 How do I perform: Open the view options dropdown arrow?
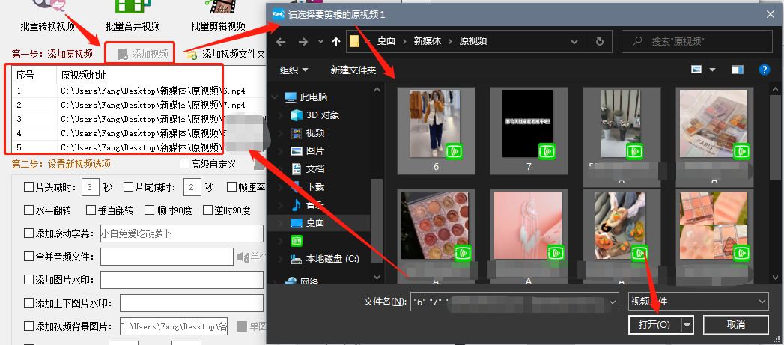pyautogui.click(x=713, y=70)
